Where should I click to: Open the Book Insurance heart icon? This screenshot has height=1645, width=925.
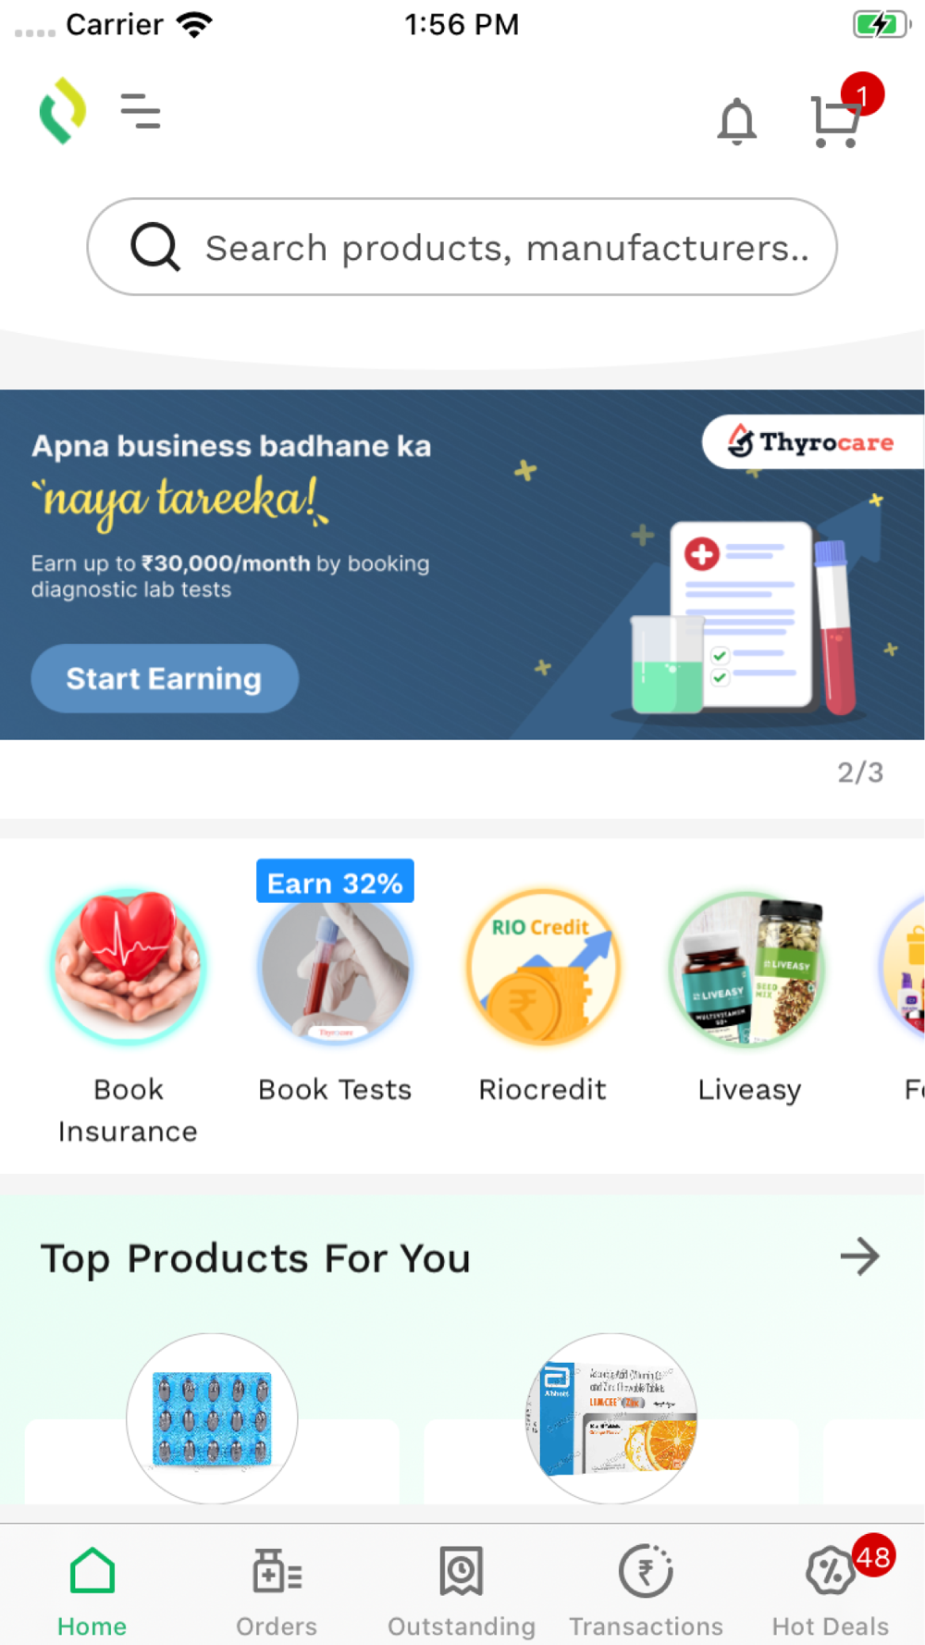click(129, 967)
